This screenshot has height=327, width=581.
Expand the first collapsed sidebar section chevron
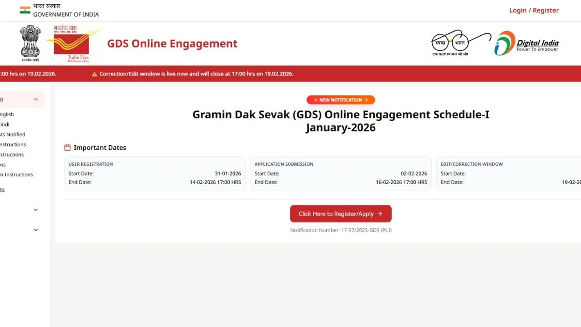36,210
